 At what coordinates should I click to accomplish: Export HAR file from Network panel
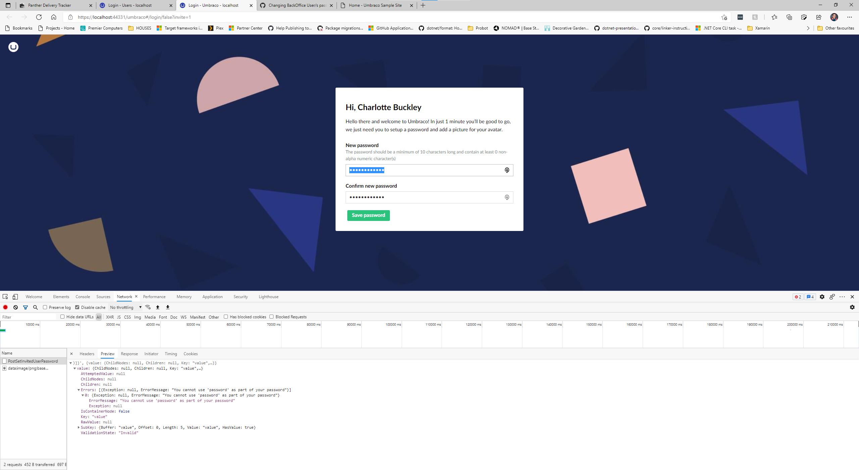167,307
